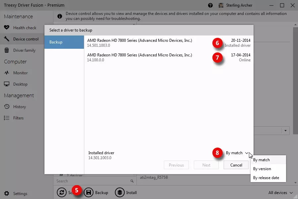Click the Install label in bottom toolbar
Image resolution: width=298 pixels, height=199 pixels.
tap(131, 193)
